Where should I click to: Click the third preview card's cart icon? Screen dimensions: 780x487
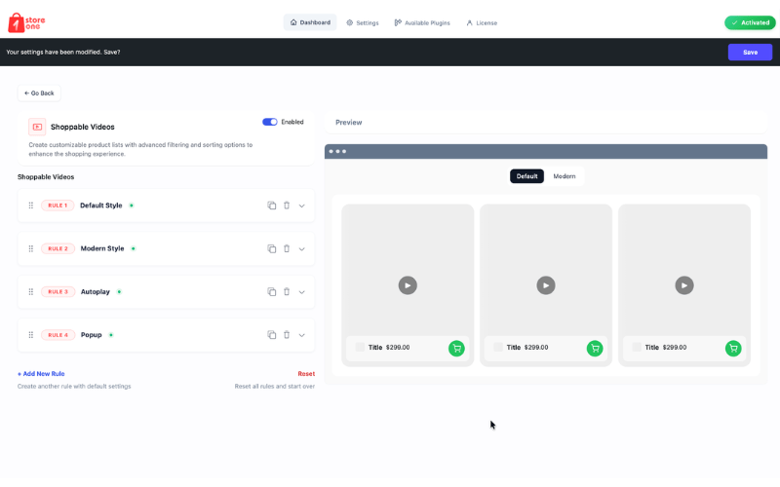[733, 349]
